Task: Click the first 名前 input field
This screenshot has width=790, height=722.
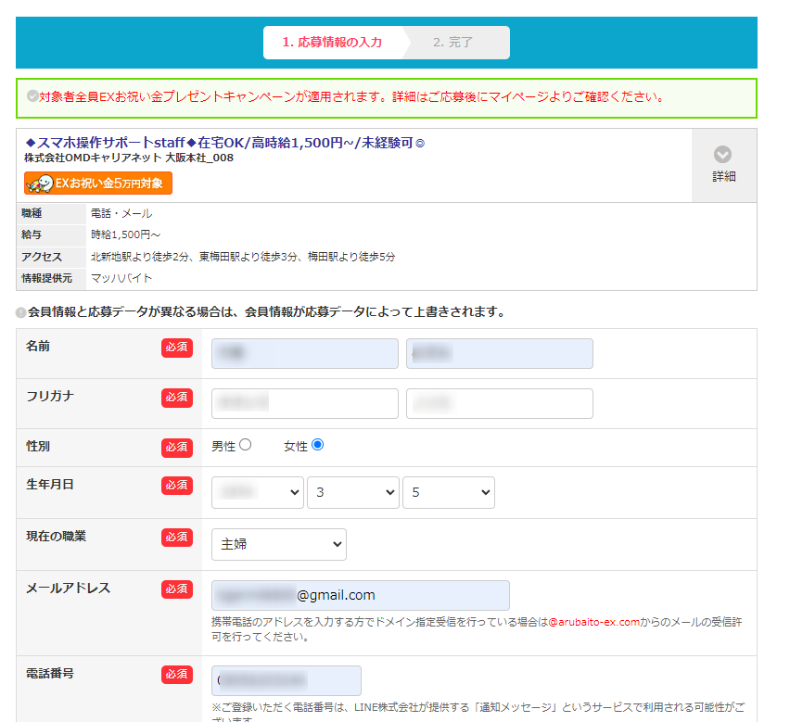Action: pyautogui.click(x=304, y=353)
